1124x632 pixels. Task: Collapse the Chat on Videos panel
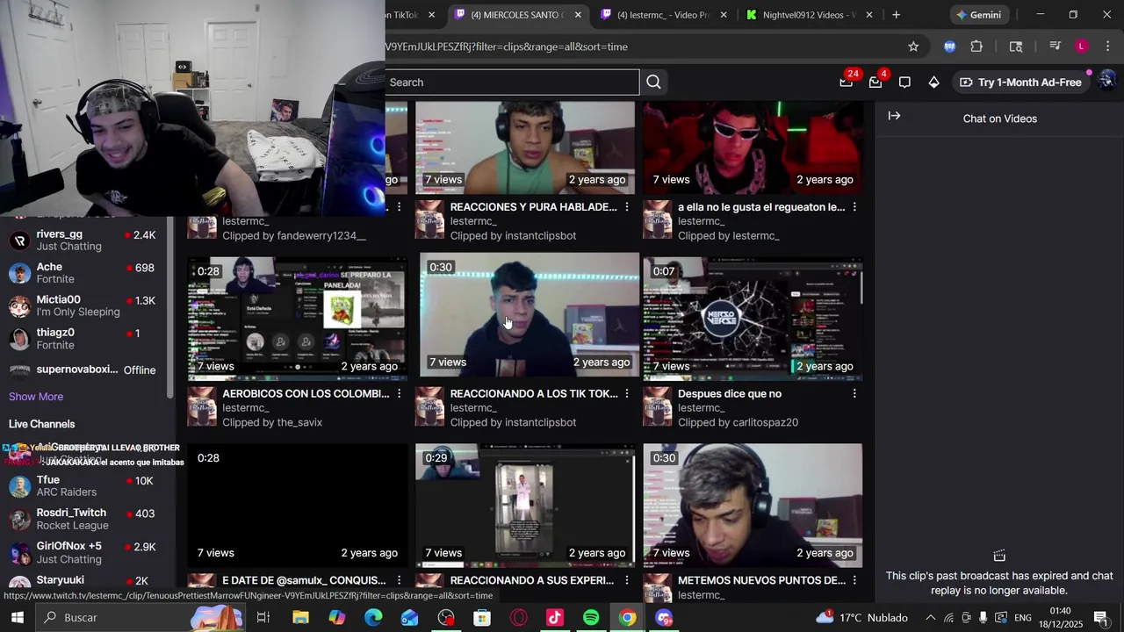point(894,116)
